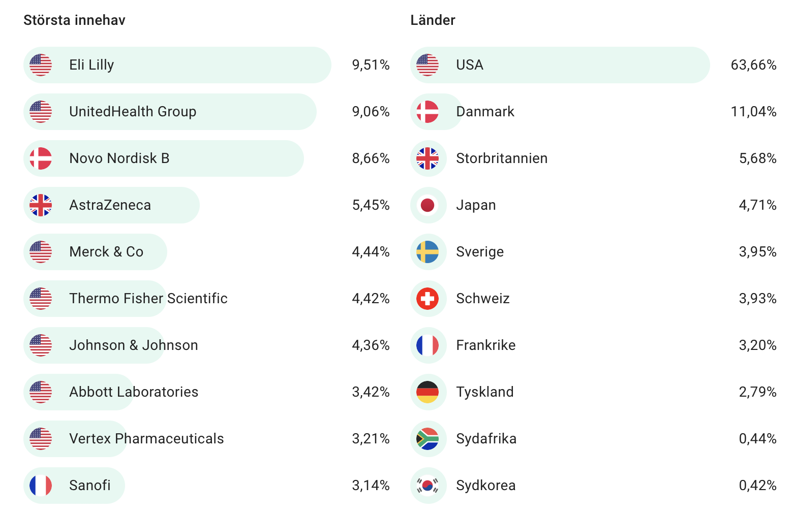Click the French flag beside Sanofi

(x=41, y=486)
